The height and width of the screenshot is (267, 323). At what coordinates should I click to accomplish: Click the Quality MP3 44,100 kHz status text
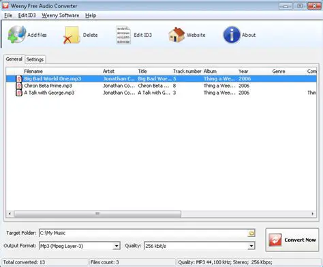[225, 262]
